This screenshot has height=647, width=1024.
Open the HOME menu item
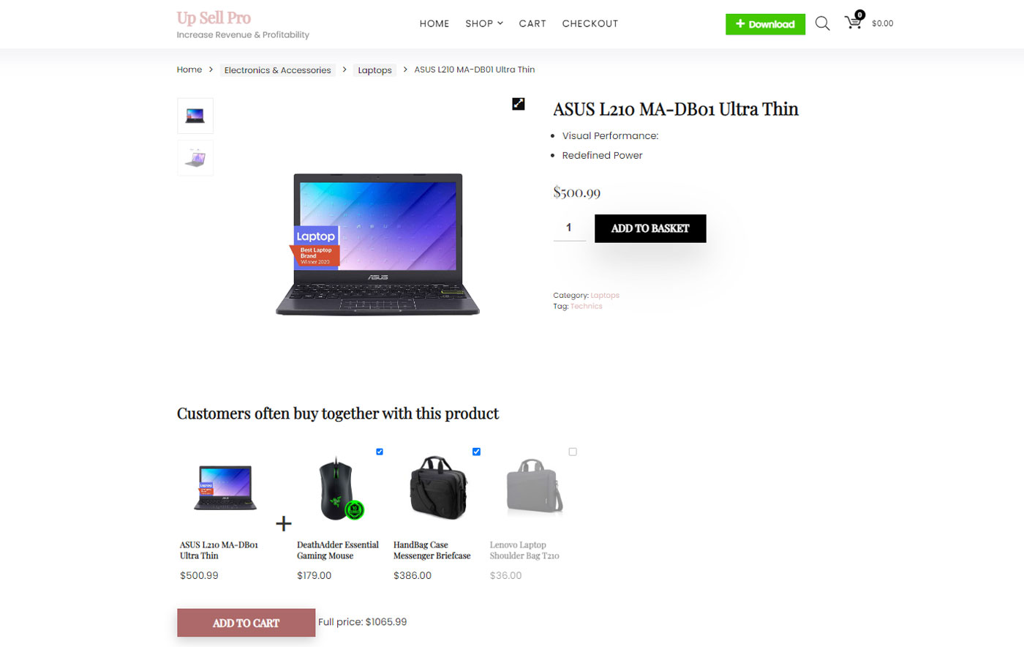[434, 23]
